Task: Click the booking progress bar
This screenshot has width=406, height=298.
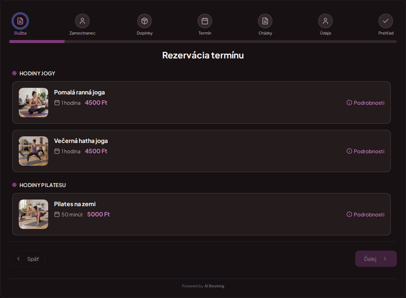Action: click(x=203, y=42)
